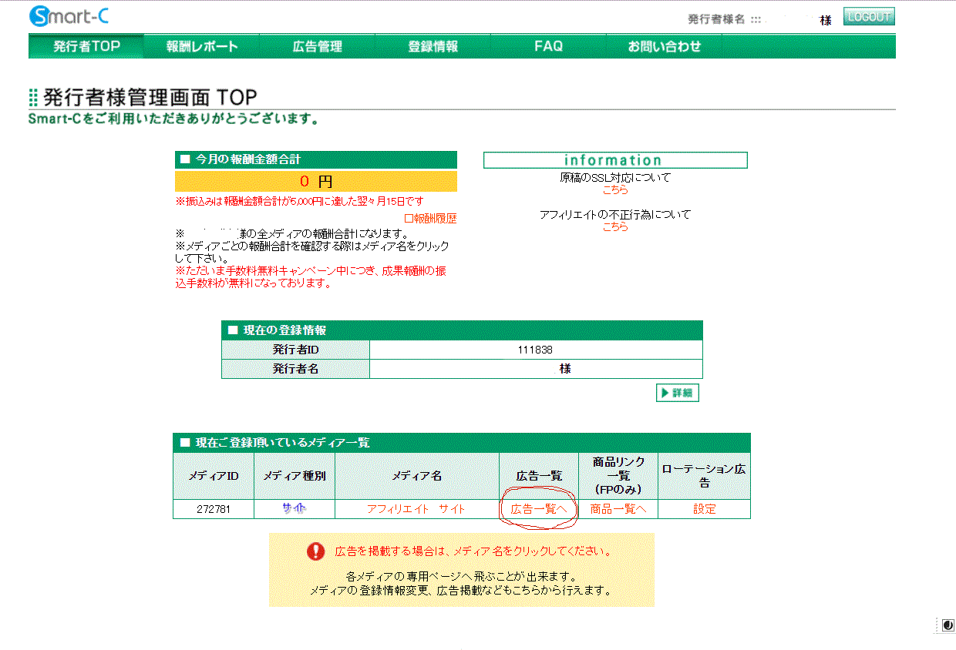956x650 pixels.
Task: Select the お問い合わせ tab
Action: click(x=664, y=46)
